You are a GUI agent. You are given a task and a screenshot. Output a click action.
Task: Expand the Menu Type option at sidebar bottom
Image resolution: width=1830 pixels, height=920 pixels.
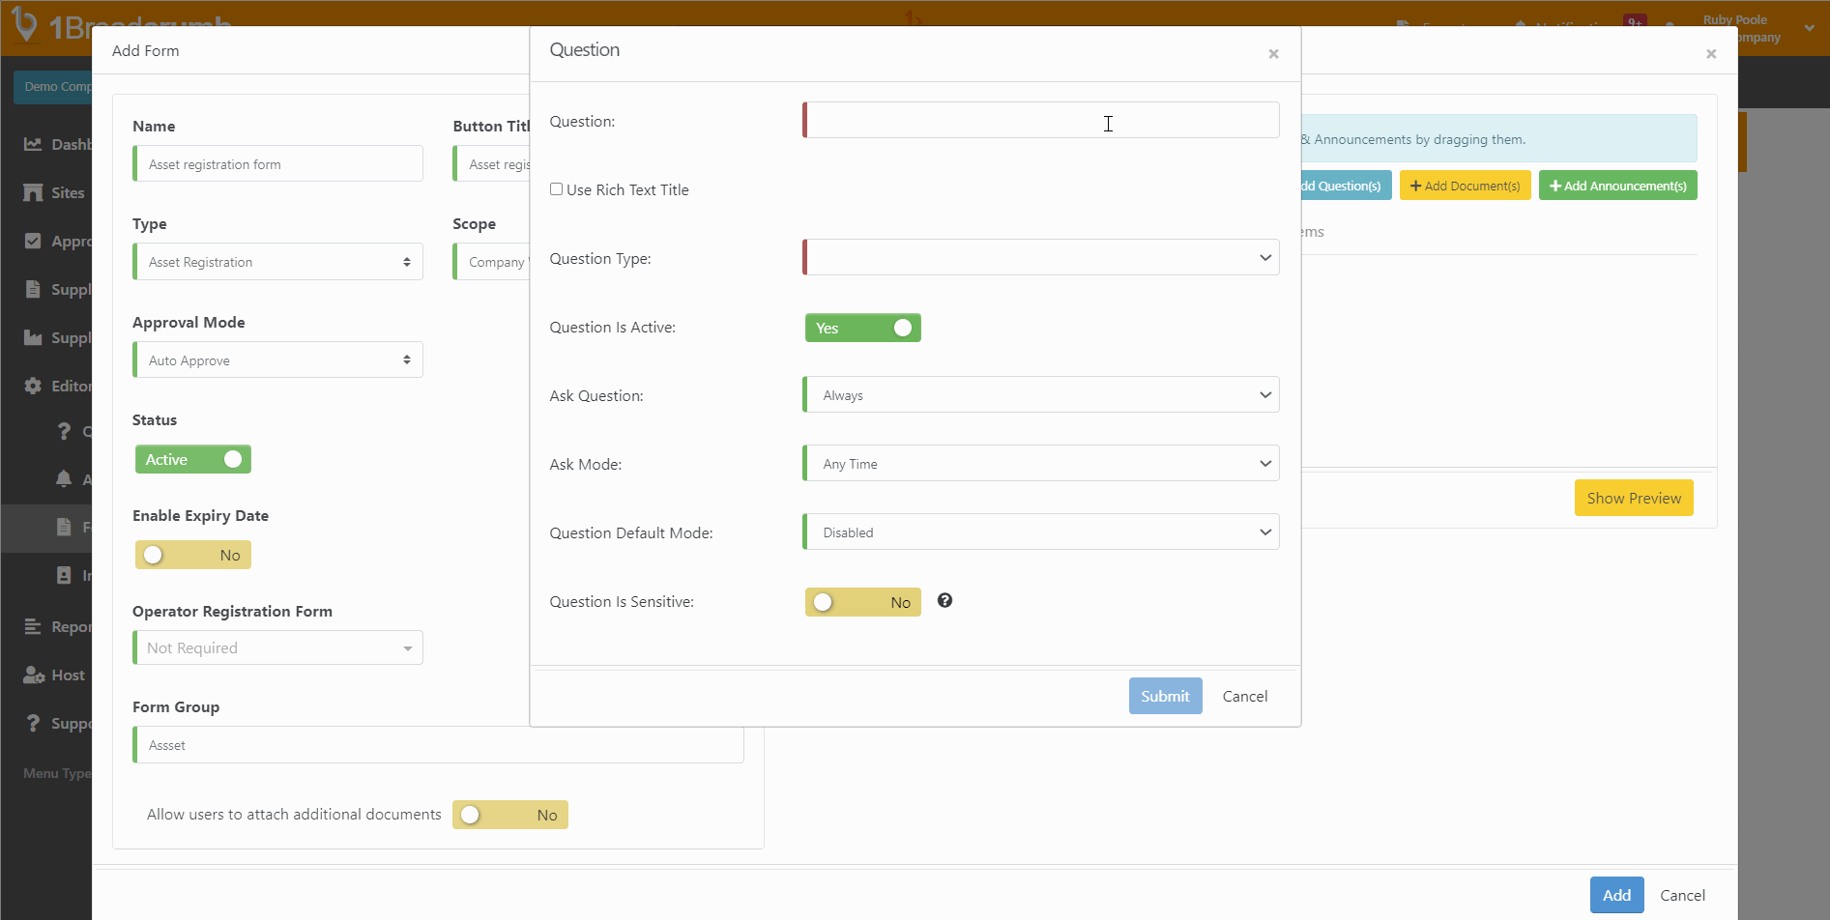(56, 773)
